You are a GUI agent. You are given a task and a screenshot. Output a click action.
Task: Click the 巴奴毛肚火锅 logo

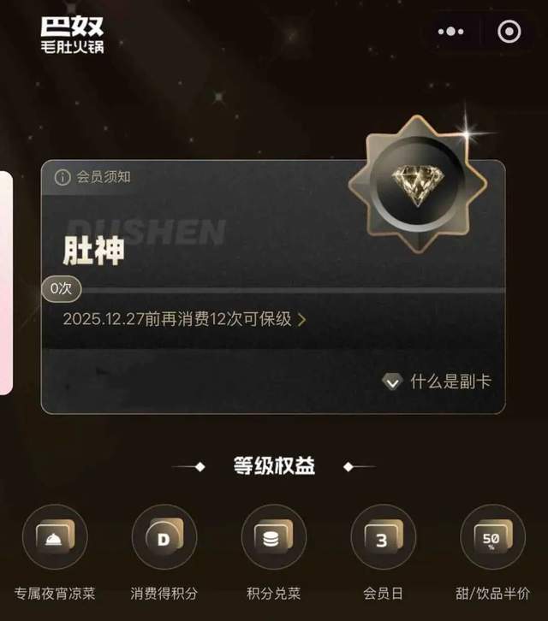click(72, 34)
